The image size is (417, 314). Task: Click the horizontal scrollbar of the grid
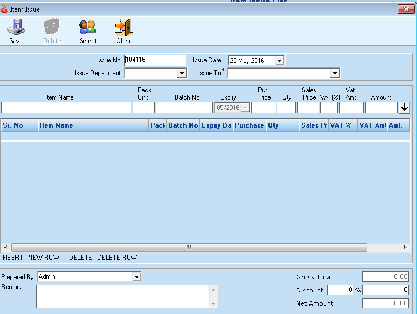(188, 247)
